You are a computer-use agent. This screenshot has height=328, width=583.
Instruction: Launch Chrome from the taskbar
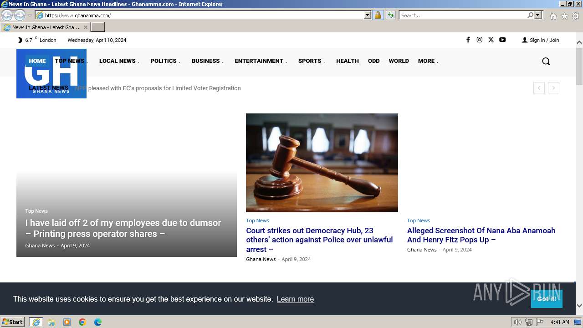click(82, 322)
